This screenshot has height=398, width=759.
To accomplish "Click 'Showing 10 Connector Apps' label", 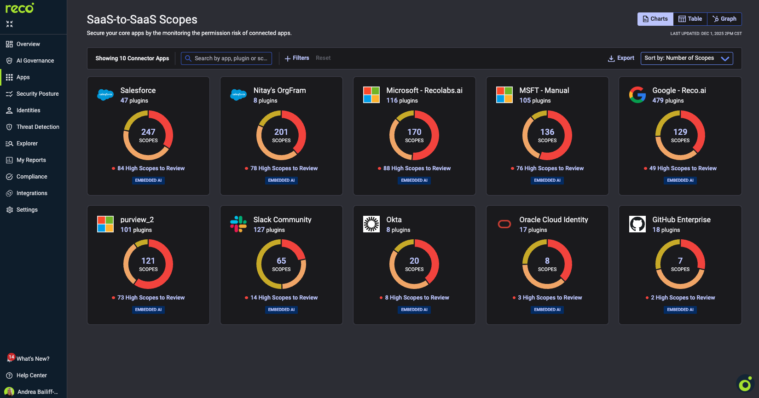I will pyautogui.click(x=132, y=58).
